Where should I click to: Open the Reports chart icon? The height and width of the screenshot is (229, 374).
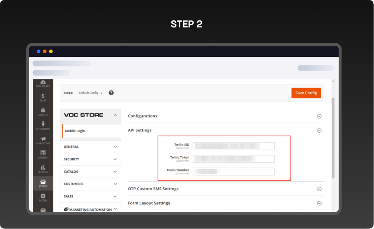coord(43,168)
